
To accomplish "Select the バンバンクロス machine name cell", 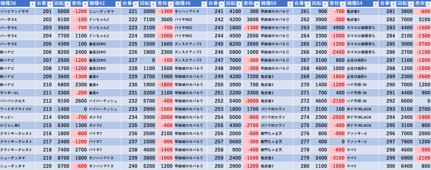I will point(18,101).
